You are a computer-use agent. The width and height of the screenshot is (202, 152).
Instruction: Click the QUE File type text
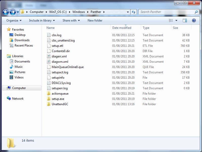(x=148, y=67)
